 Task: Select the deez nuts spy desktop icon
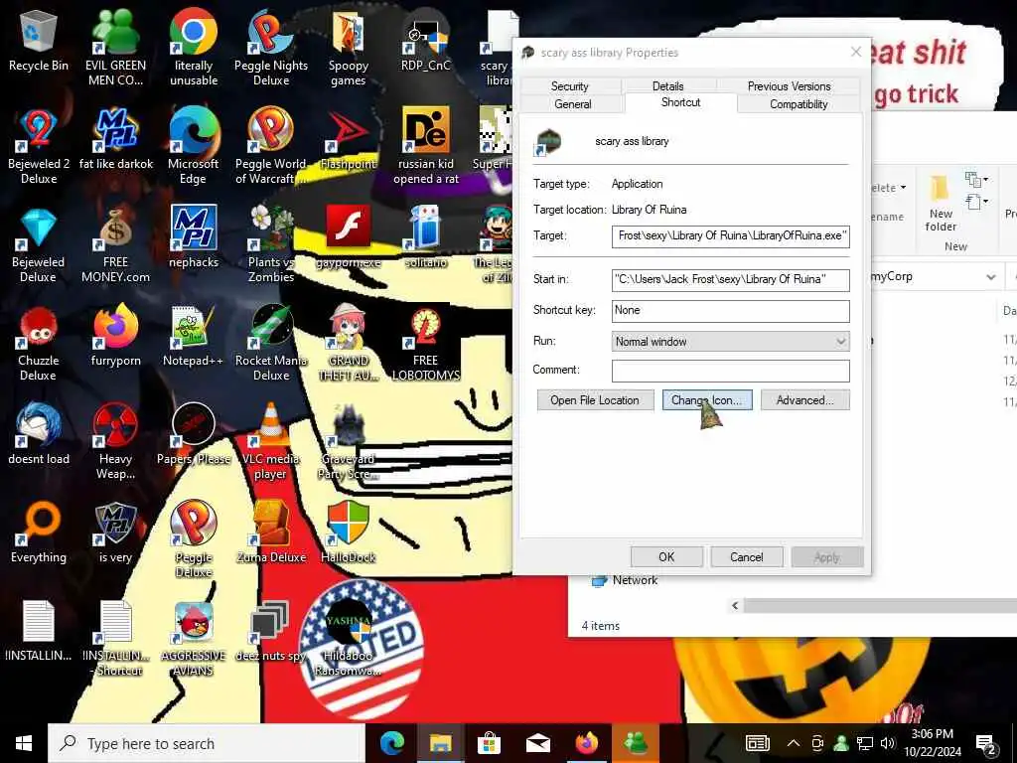(271, 631)
